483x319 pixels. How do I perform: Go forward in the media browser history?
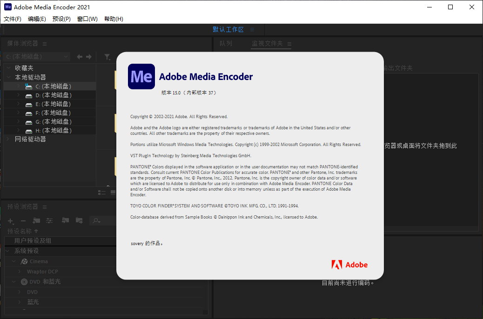89,57
